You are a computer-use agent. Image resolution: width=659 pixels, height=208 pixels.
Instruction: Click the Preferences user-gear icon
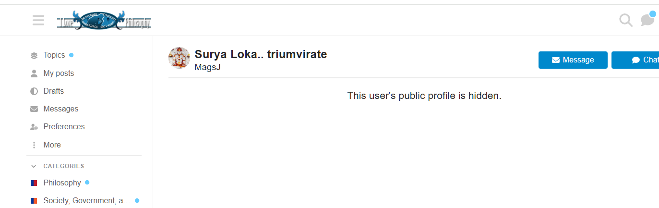coord(34,127)
